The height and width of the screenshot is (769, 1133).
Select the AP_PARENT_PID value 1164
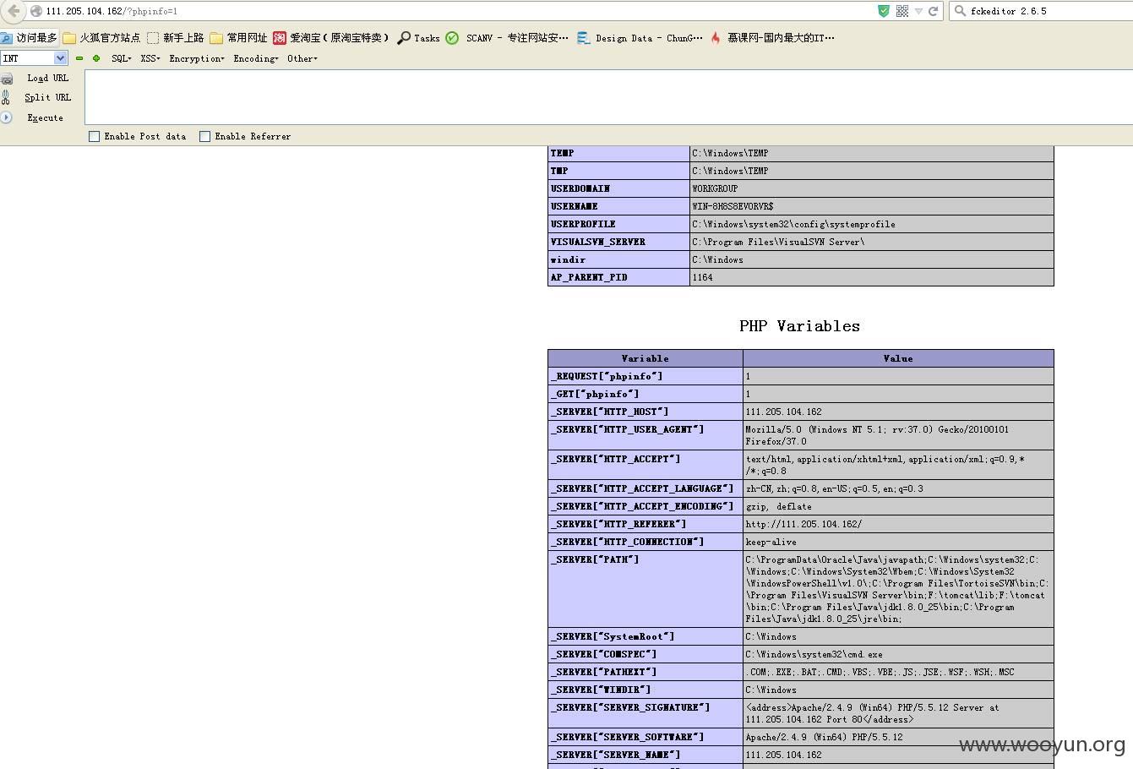tap(872, 277)
